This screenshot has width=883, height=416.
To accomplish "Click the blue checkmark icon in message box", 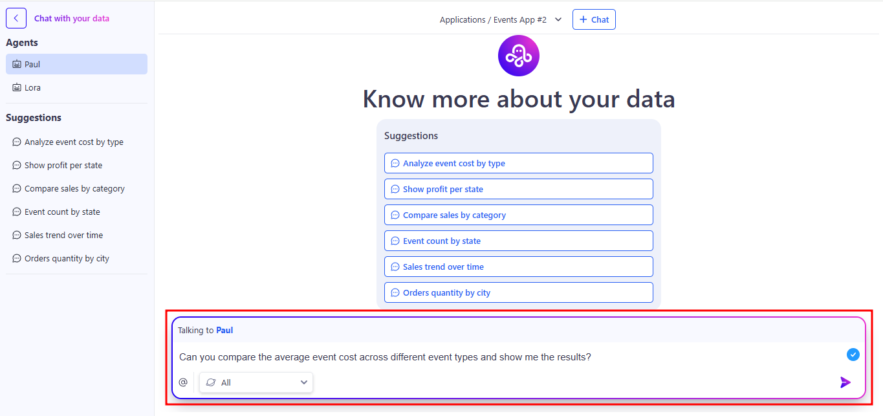I will click(853, 355).
